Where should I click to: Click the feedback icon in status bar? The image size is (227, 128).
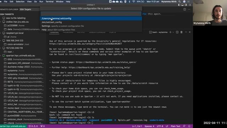coord(184,126)
